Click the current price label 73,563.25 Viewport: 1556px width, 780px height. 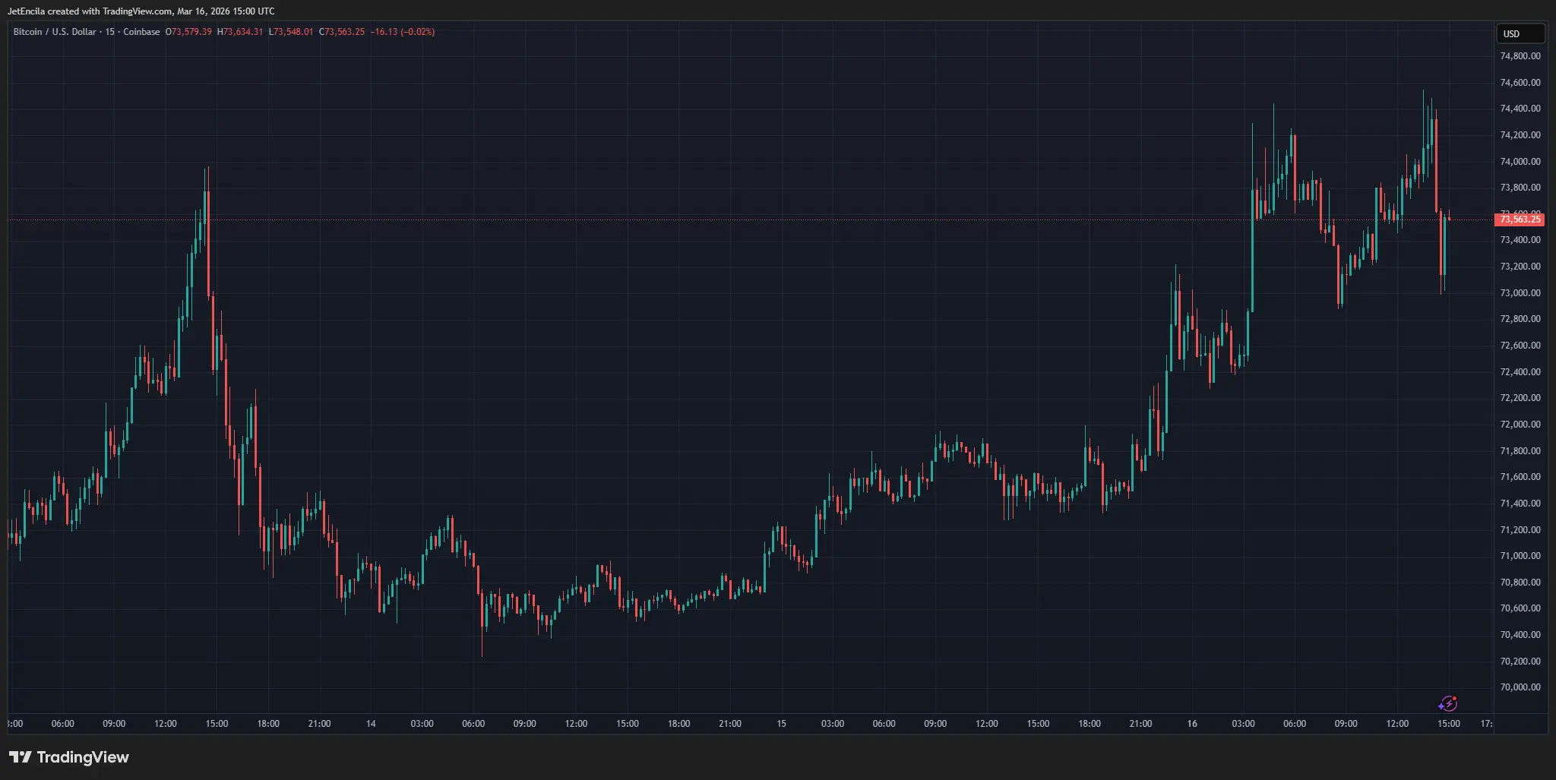1520,219
